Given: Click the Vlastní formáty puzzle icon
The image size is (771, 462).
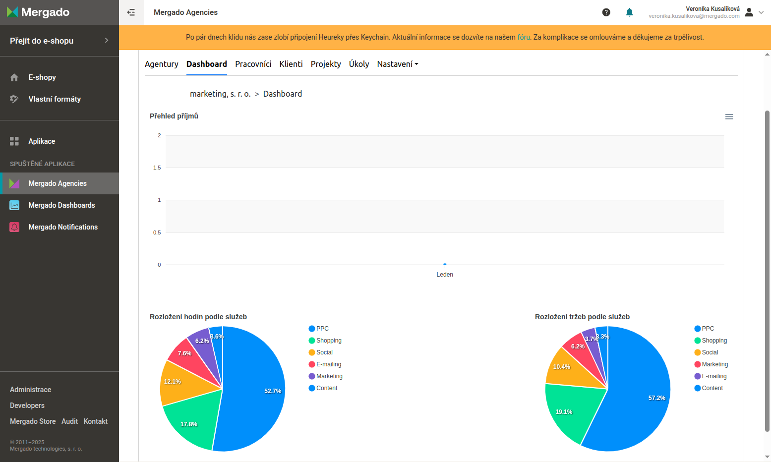Looking at the screenshot, I should pos(14,99).
